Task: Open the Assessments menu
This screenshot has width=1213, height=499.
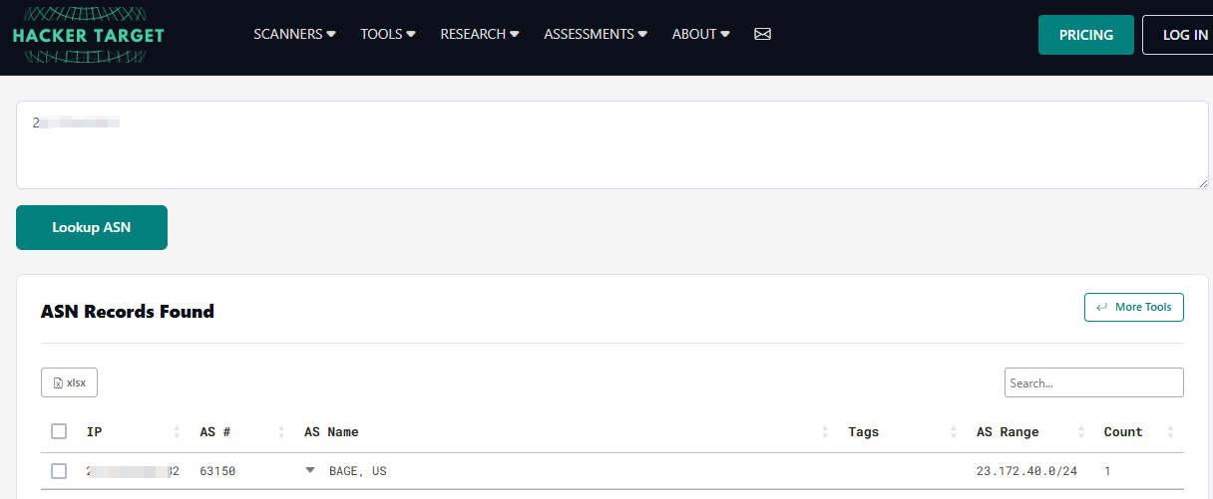Action: click(x=596, y=34)
